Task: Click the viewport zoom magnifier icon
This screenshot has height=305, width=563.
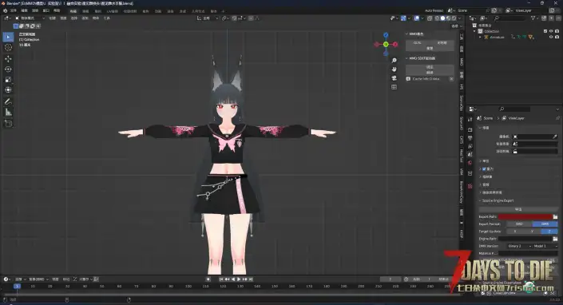Action: coord(394,61)
